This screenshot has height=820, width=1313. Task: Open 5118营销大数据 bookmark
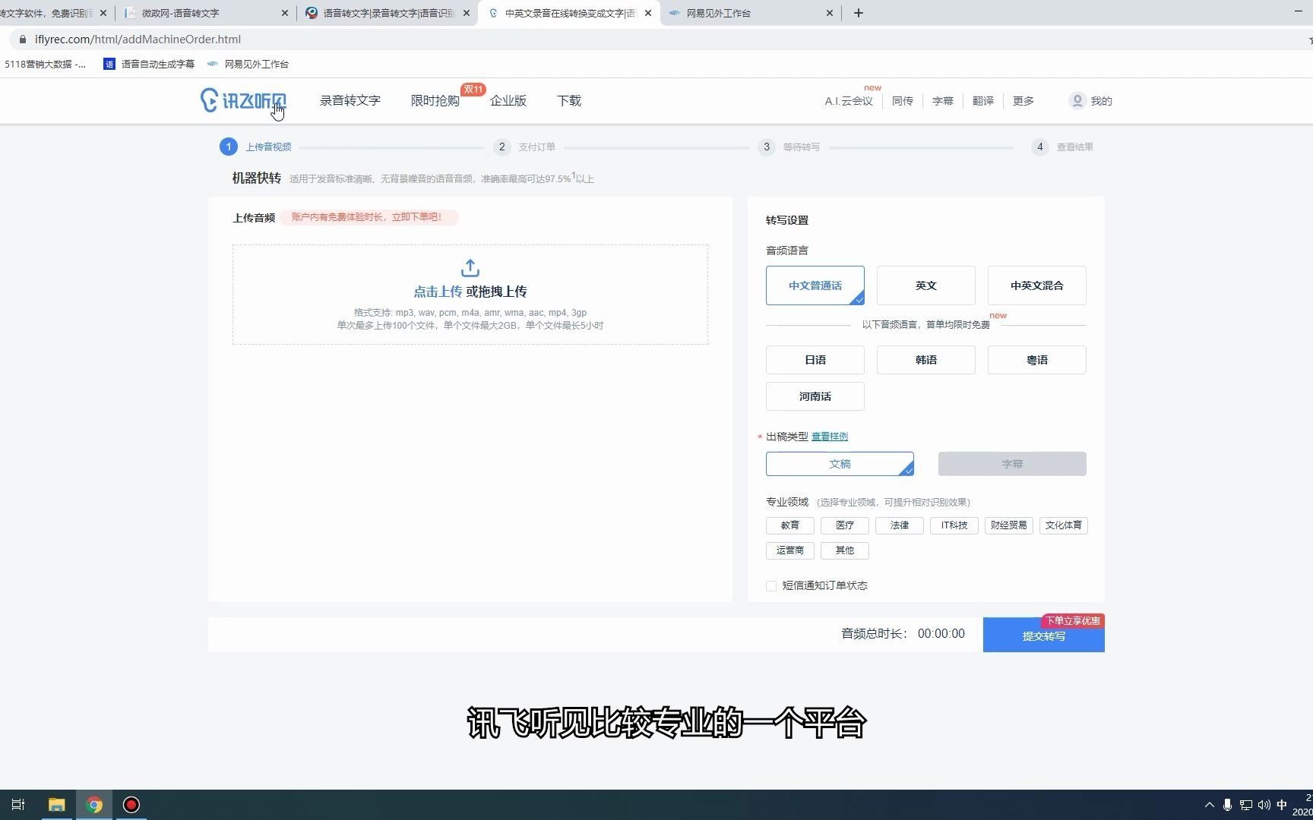[x=44, y=64]
